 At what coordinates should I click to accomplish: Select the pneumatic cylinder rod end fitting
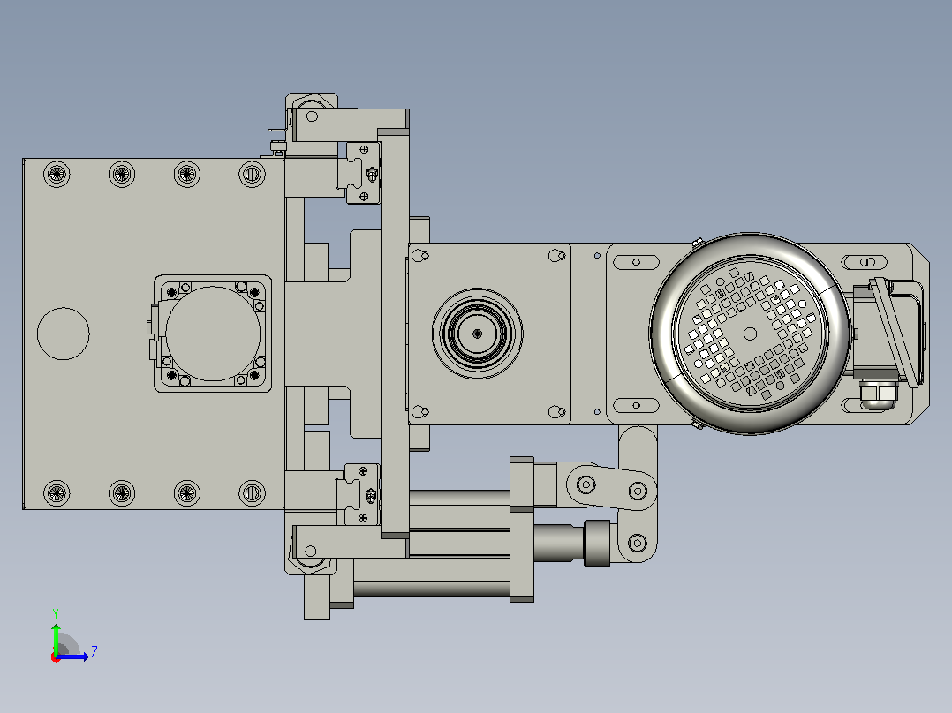[x=597, y=543]
